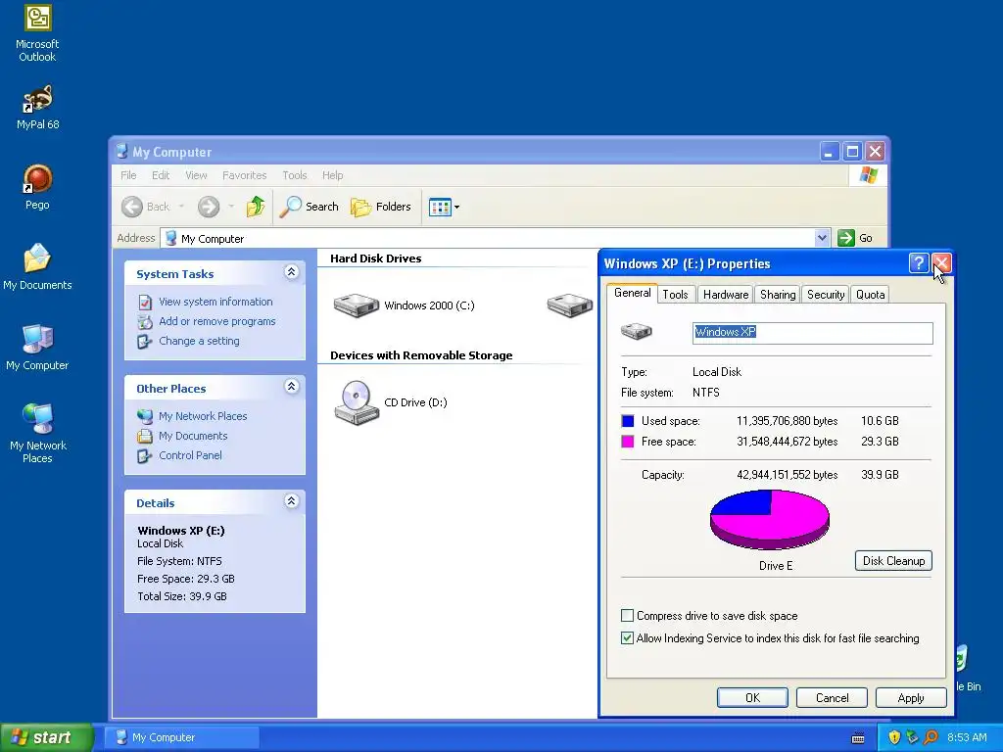This screenshot has width=1003, height=752.
Task: Select the CD Drive (D:) icon
Action: (x=357, y=402)
